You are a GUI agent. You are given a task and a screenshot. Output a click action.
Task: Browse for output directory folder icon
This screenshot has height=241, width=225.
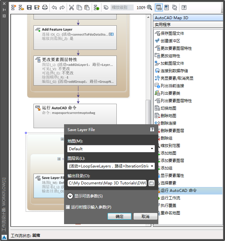tap(152, 183)
